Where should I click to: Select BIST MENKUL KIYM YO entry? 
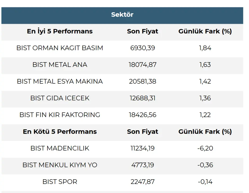click(60, 165)
